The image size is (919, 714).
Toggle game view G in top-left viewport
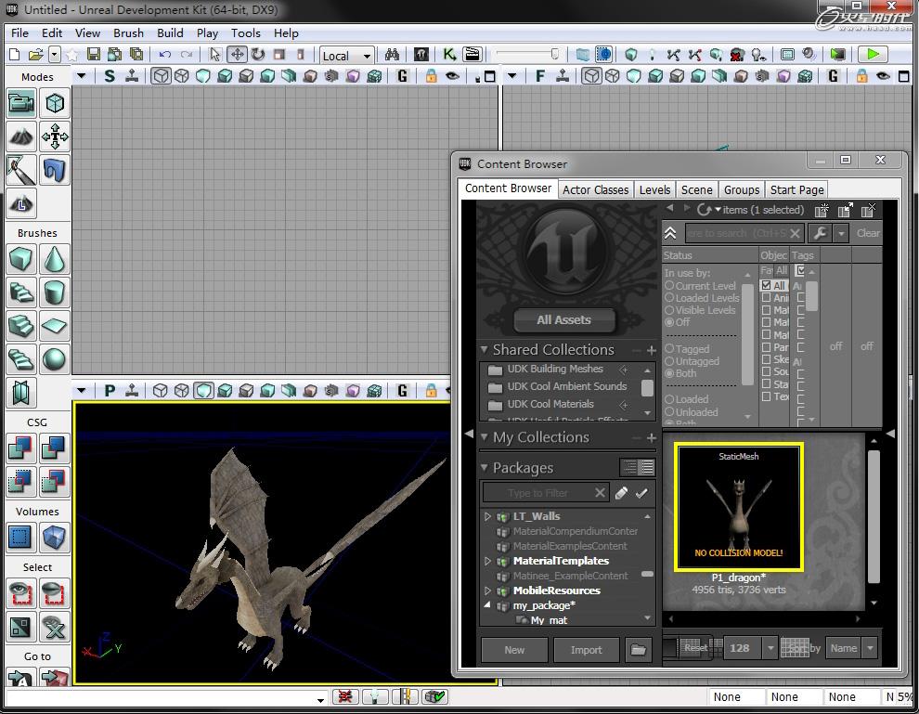pyautogui.click(x=402, y=76)
